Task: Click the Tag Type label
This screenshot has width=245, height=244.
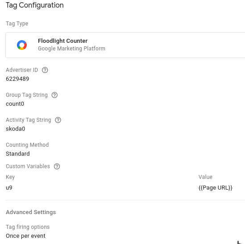Action: point(17,24)
